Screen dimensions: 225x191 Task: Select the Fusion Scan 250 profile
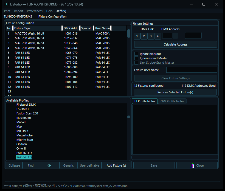click(x=27, y=113)
